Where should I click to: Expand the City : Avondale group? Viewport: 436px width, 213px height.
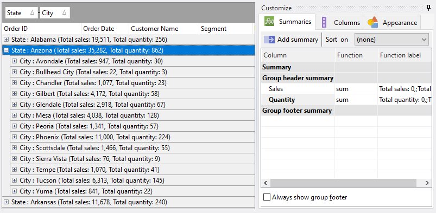15,61
